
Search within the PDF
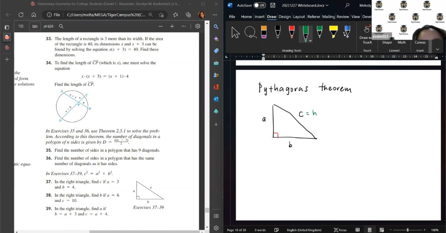tap(61, 26)
